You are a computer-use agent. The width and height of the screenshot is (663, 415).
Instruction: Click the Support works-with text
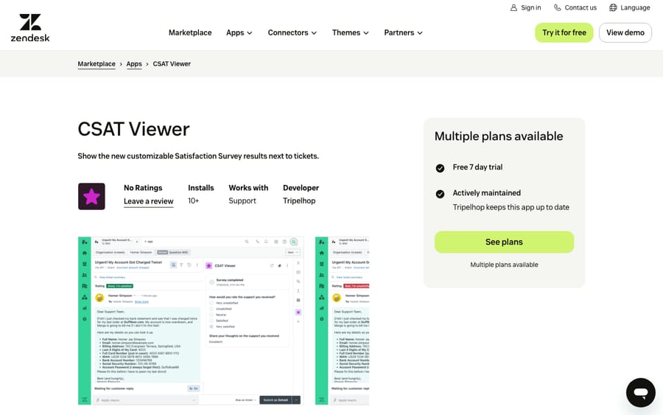pos(242,201)
